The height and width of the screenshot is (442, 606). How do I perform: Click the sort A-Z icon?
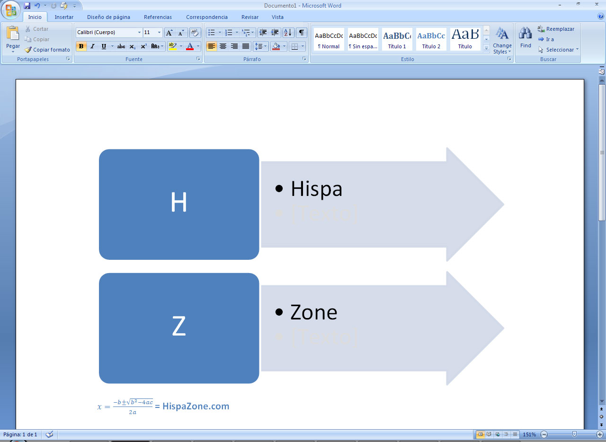[x=288, y=33]
